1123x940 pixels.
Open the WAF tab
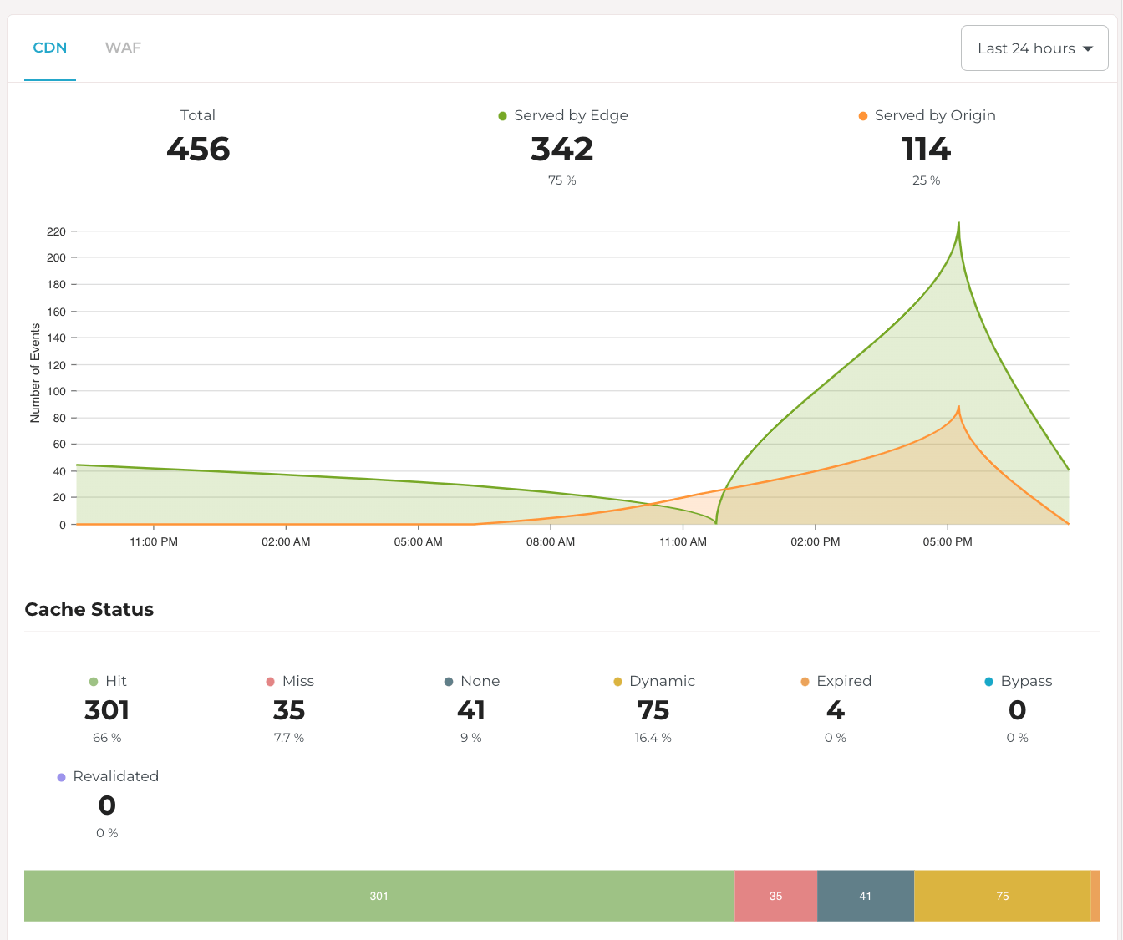tap(123, 48)
